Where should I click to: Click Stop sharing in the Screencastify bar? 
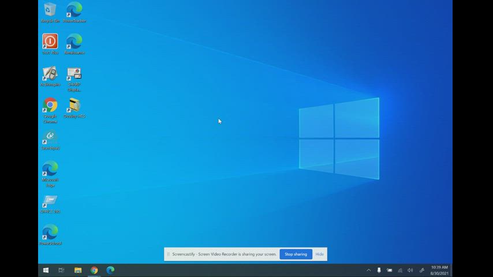pos(296,254)
